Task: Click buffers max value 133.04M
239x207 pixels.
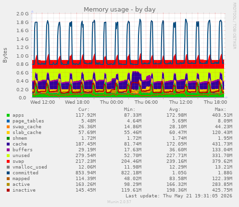Action: point(222,150)
